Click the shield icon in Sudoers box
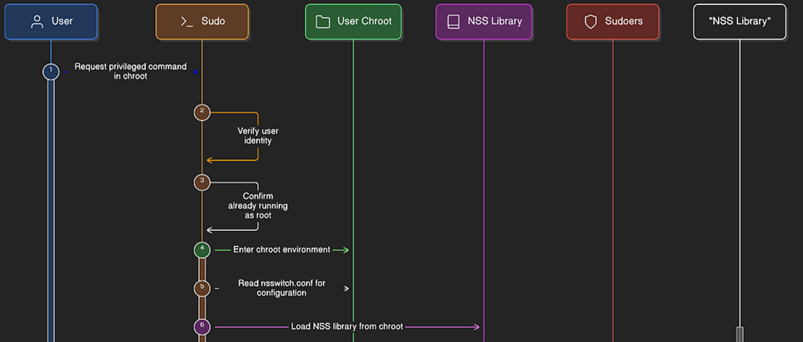Screen dimensions: 803x342 [x=591, y=22]
